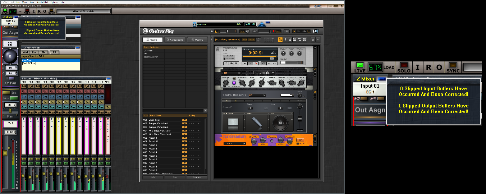Click the Tapedeck open file icon
486x194 pixels.
pyautogui.click(x=231, y=64)
